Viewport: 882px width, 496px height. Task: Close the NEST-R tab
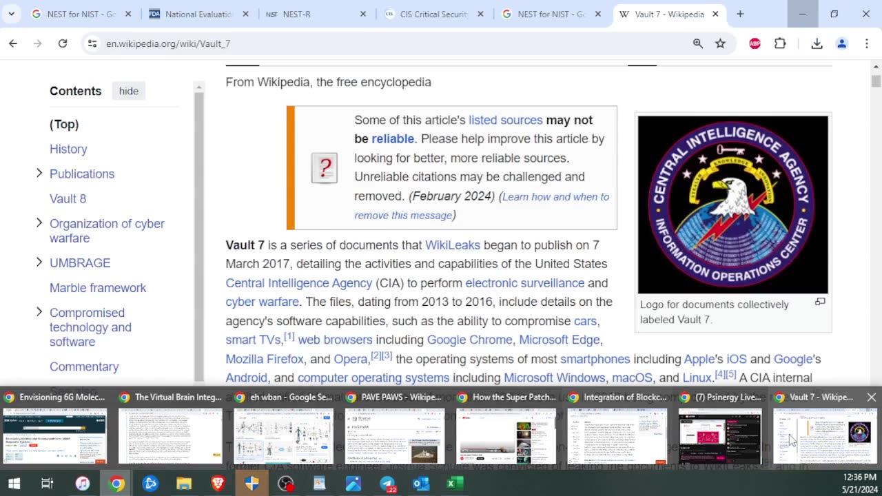click(x=363, y=14)
